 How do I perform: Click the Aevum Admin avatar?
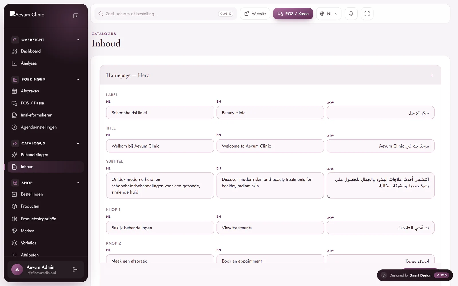[17, 269]
